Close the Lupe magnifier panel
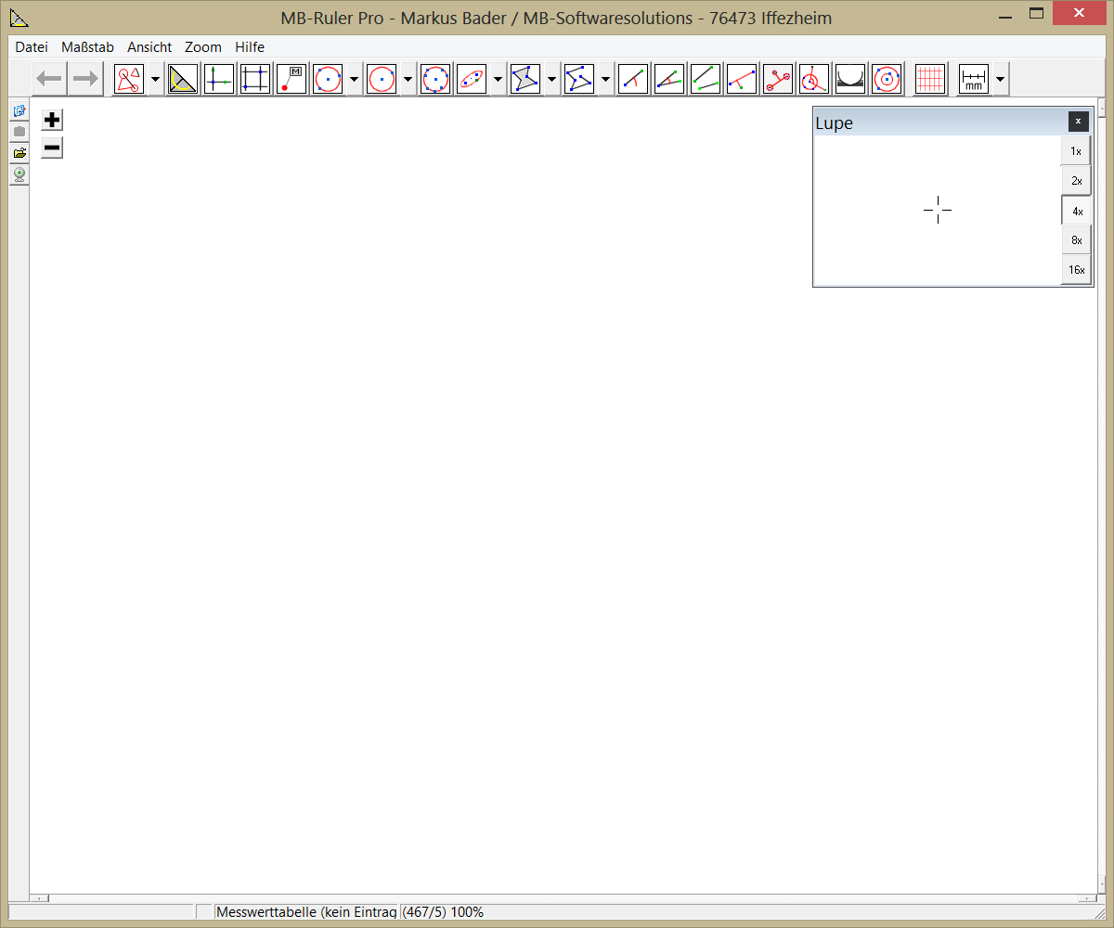This screenshot has width=1114, height=928. point(1078,121)
